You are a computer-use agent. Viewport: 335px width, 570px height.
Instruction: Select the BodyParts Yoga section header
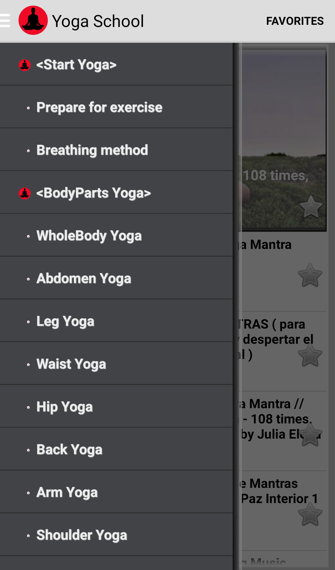pos(93,193)
